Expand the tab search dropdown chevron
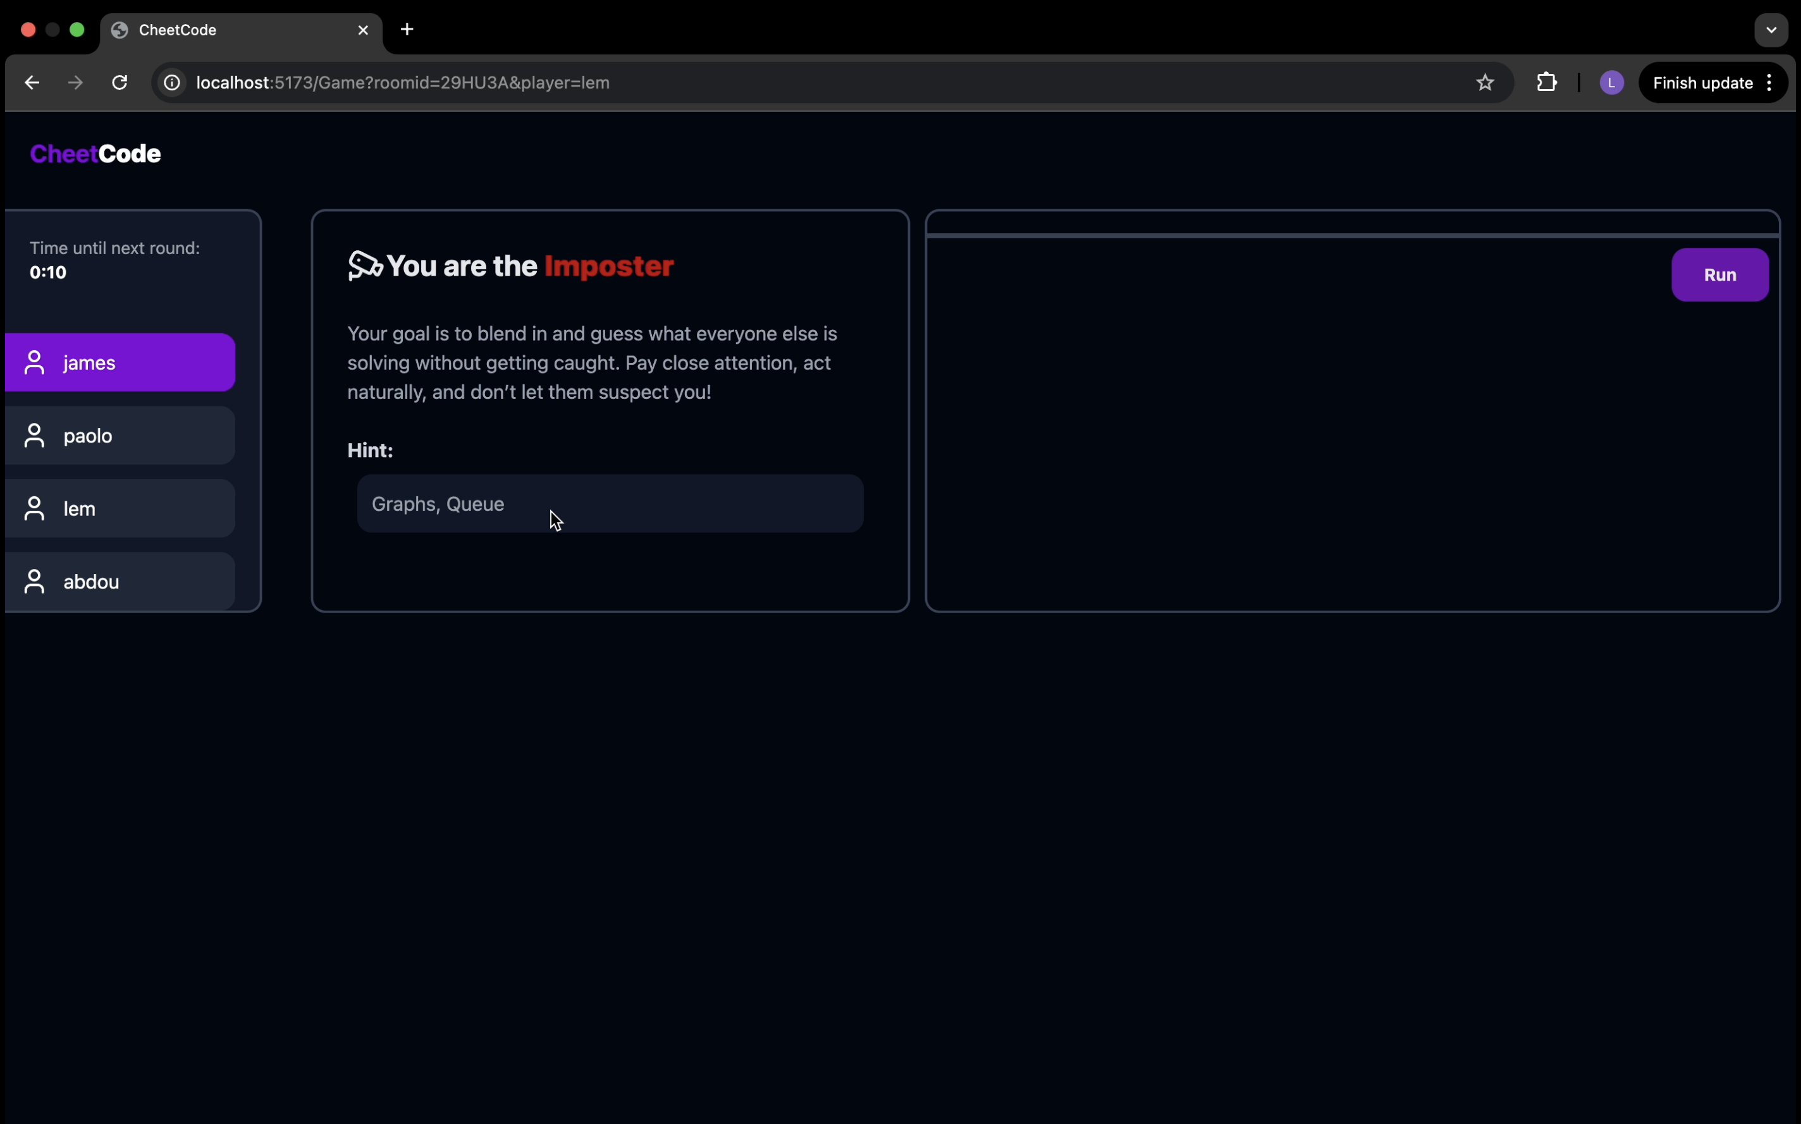 (x=1771, y=30)
